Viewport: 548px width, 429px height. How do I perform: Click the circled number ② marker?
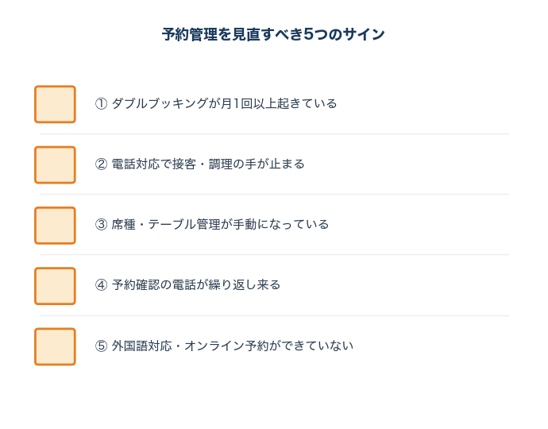101,164
